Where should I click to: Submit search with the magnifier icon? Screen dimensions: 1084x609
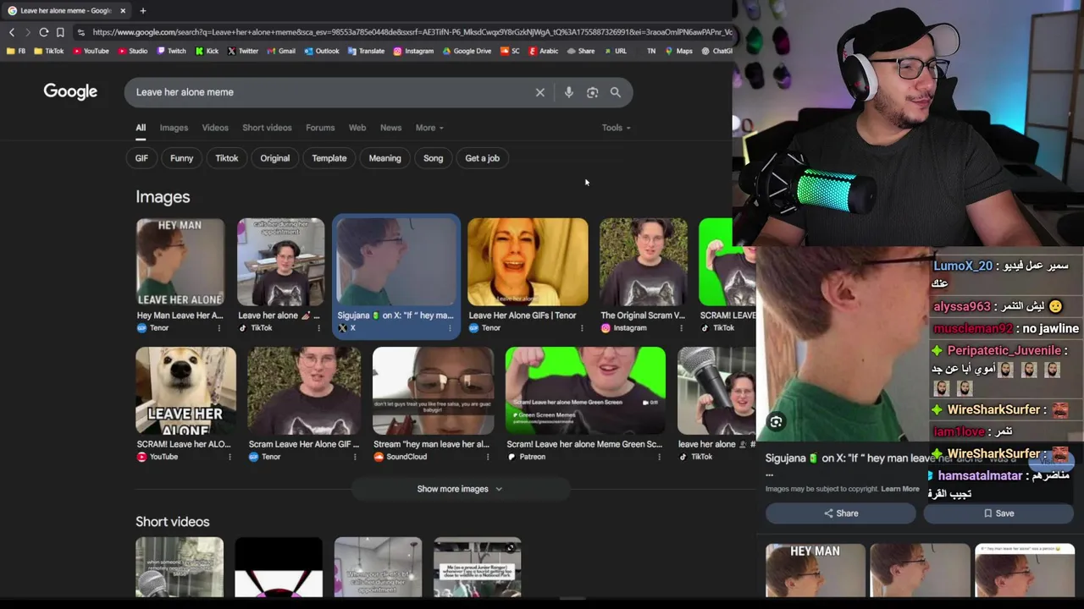(x=616, y=92)
